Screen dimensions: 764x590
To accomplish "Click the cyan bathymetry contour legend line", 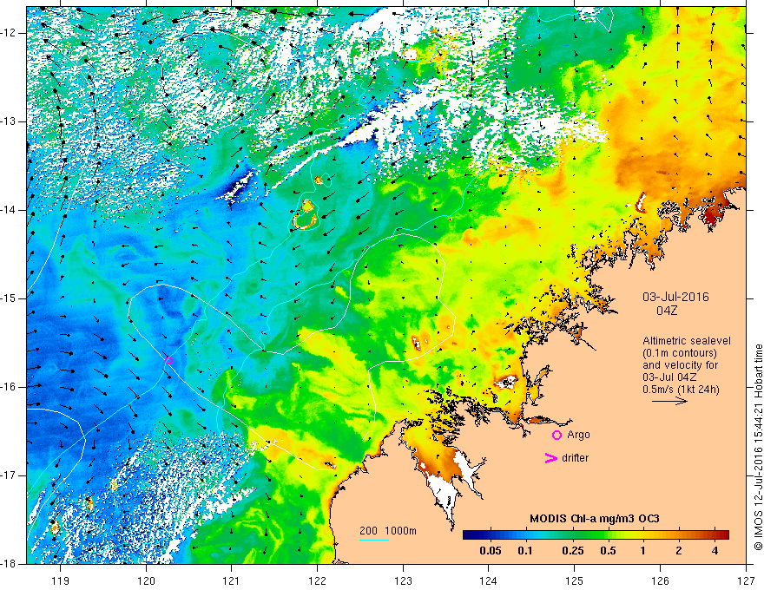I will (374, 540).
